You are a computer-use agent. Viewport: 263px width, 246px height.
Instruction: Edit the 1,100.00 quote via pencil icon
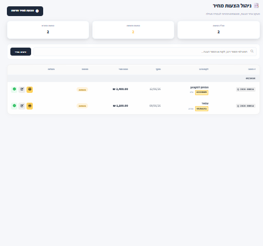pos(22,106)
